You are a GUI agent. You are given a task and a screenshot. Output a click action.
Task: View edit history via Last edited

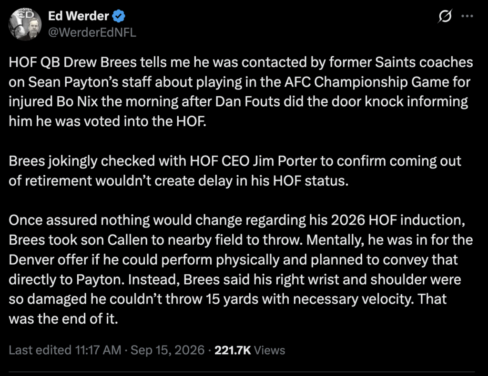(40, 350)
